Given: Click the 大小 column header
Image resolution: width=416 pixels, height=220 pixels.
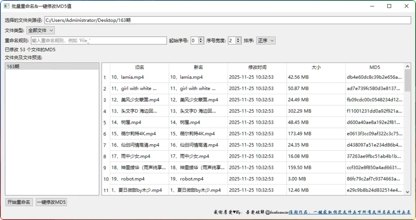Looking at the screenshot, I should [x=316, y=67].
